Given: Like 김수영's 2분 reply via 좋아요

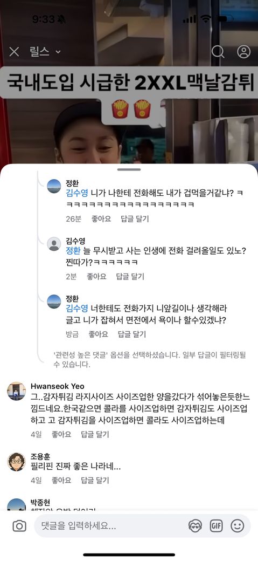Looking at the screenshot, I should (96, 276).
